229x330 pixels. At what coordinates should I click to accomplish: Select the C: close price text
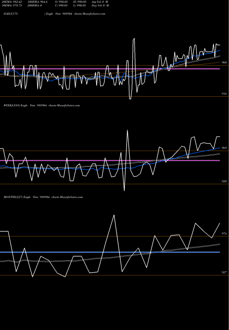[61, 5]
